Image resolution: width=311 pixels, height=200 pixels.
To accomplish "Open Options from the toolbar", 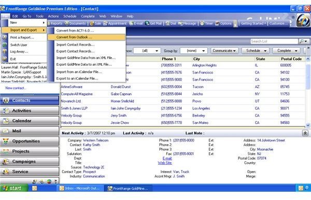I will (x=223, y=23).
